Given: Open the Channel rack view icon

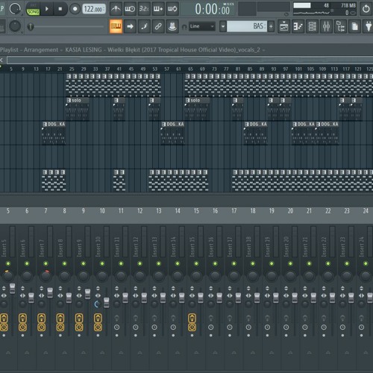Looking at the screenshot, I should pyautogui.click(x=313, y=26).
